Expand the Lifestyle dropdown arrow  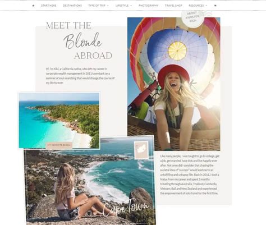[131, 6]
